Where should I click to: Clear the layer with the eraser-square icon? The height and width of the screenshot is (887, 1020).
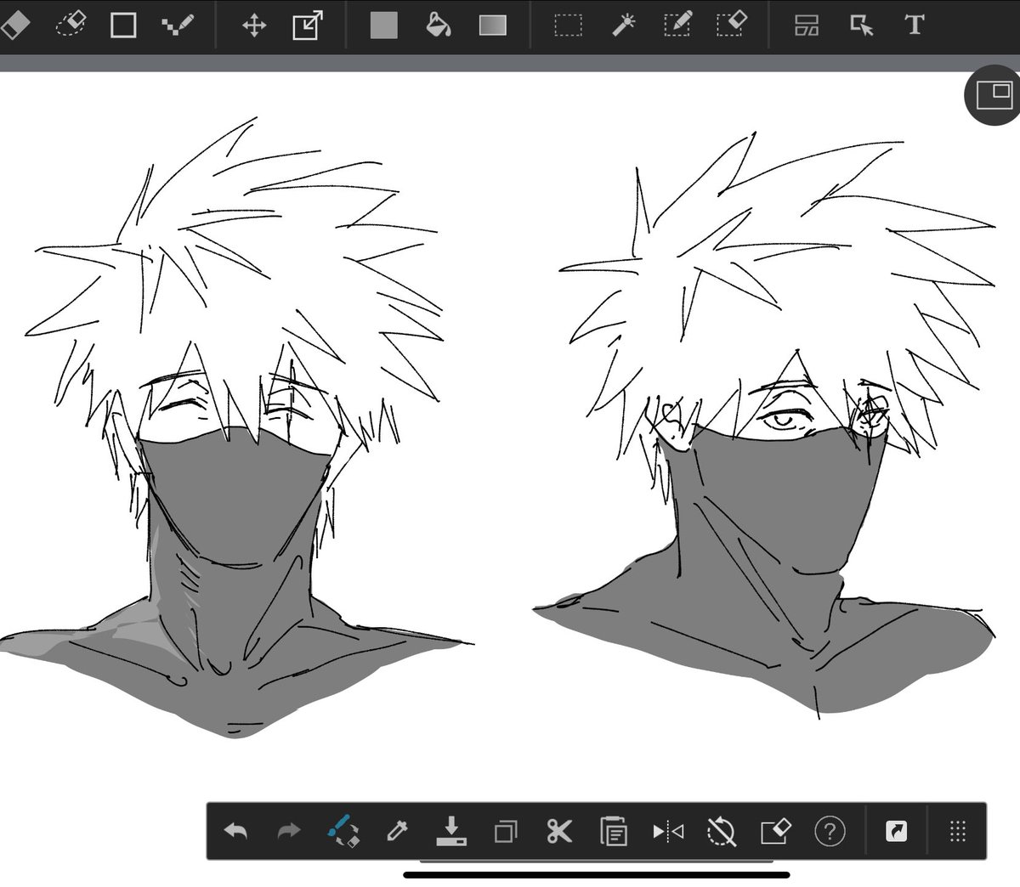[x=776, y=831]
